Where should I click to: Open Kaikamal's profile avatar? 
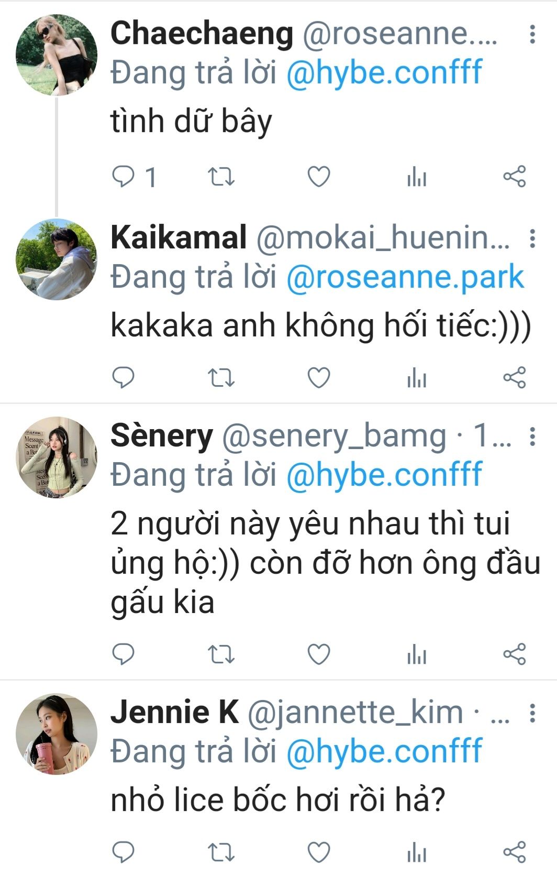pyautogui.click(x=57, y=259)
